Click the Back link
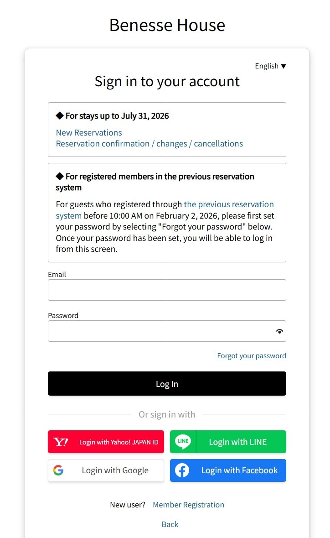The height and width of the screenshot is (538, 330). pos(170,524)
